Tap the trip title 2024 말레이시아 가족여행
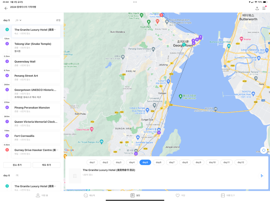Image resolution: width=270 pixels, height=202 pixels. click(x=23, y=7)
